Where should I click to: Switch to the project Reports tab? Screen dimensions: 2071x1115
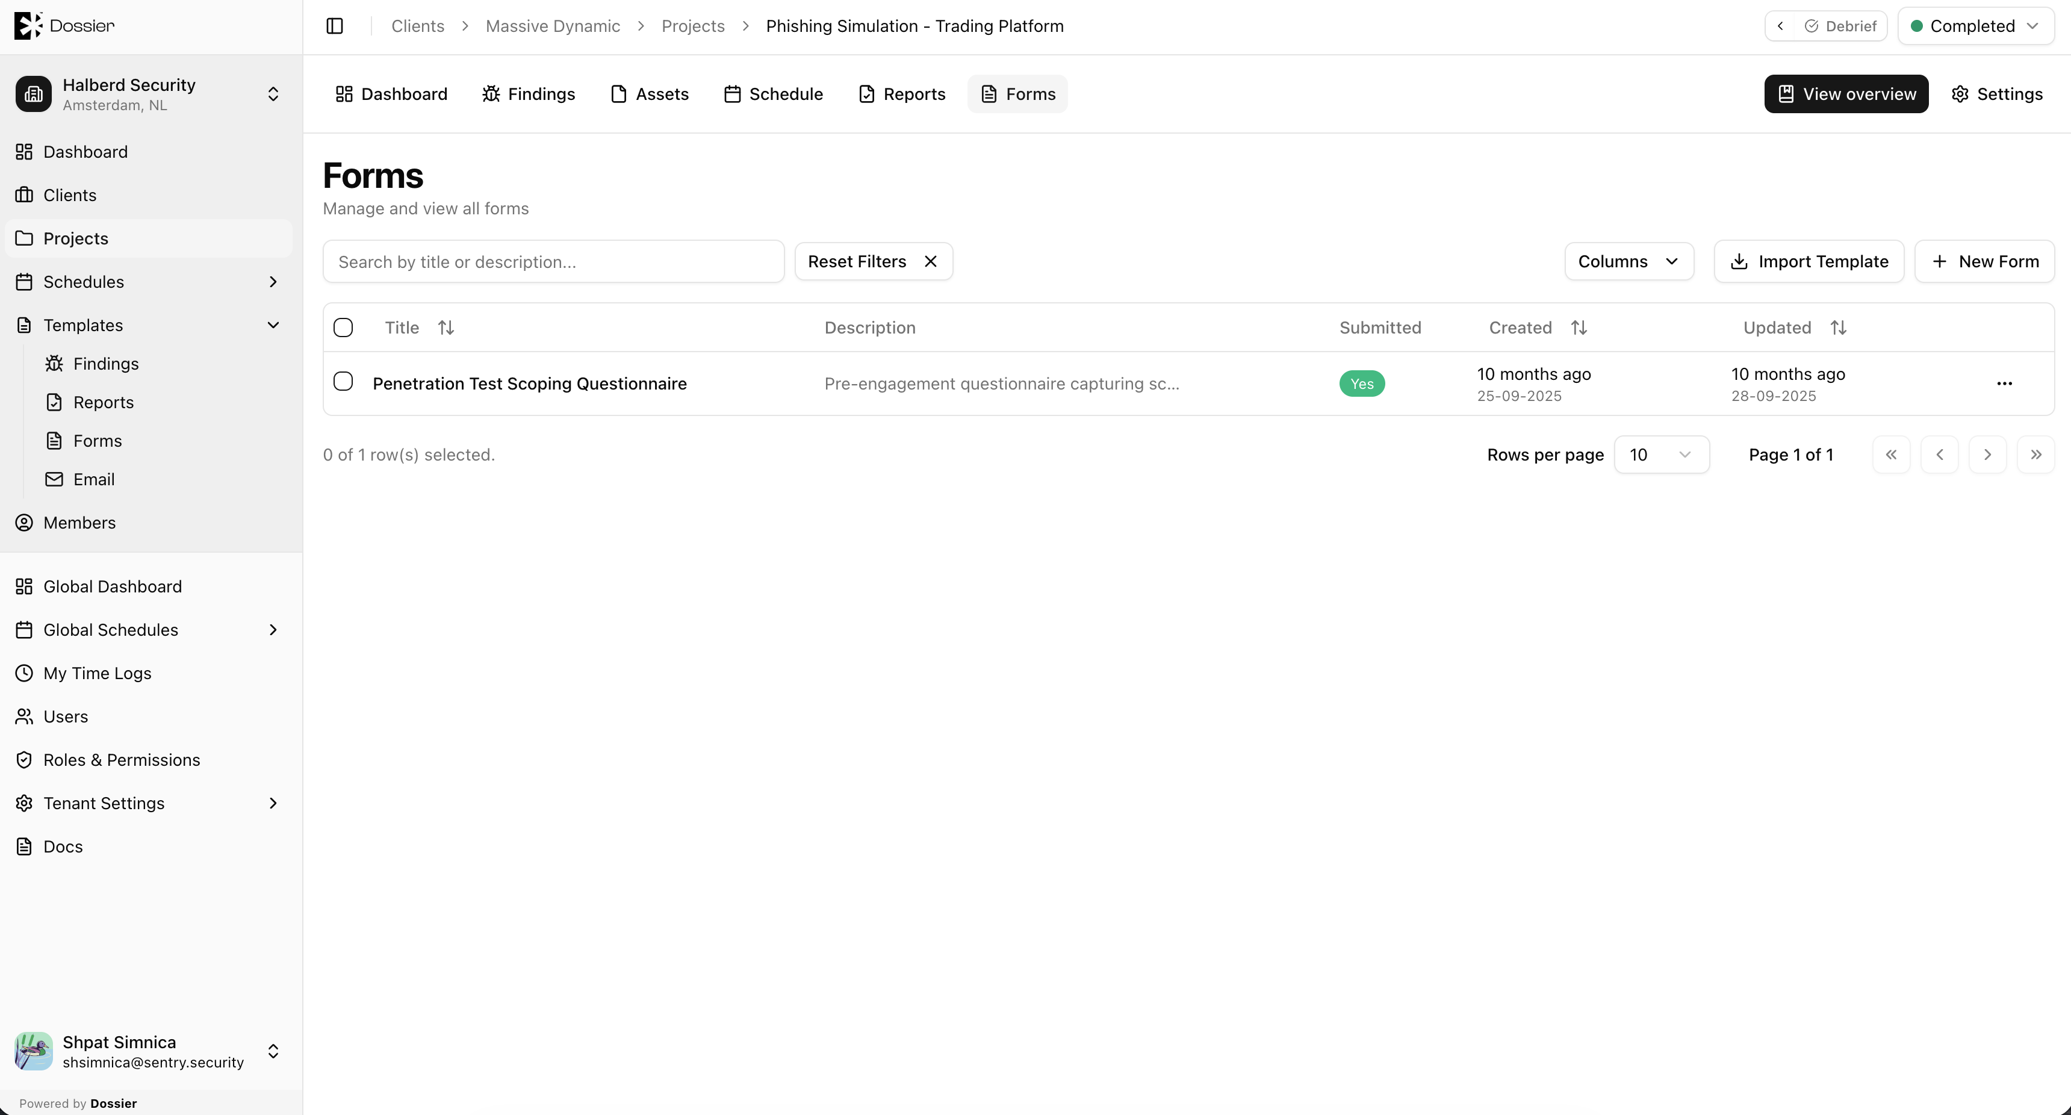(902, 94)
